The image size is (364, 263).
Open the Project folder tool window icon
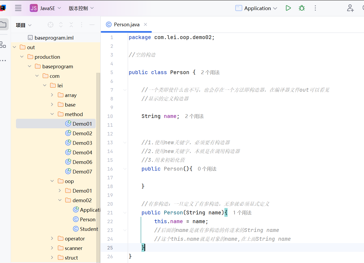click(3, 25)
